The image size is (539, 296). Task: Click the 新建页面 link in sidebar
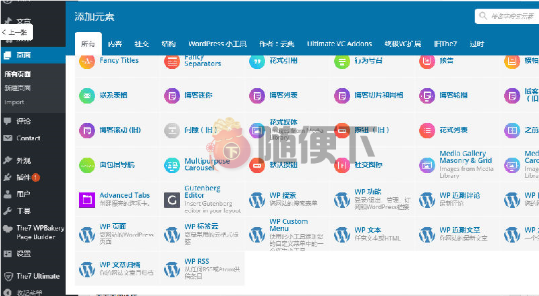point(17,88)
